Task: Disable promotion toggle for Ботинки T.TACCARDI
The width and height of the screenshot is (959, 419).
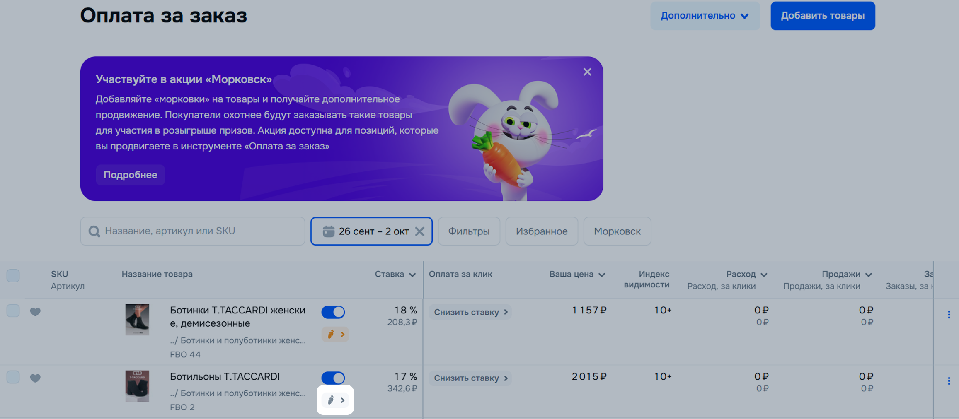Action: pyautogui.click(x=333, y=312)
